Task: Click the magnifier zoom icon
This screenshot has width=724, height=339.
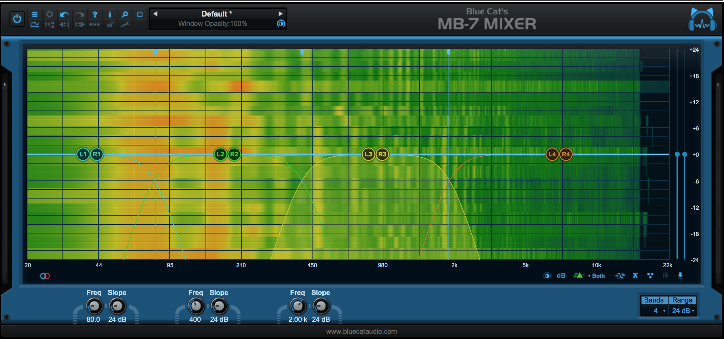Action: pyautogui.click(x=125, y=14)
